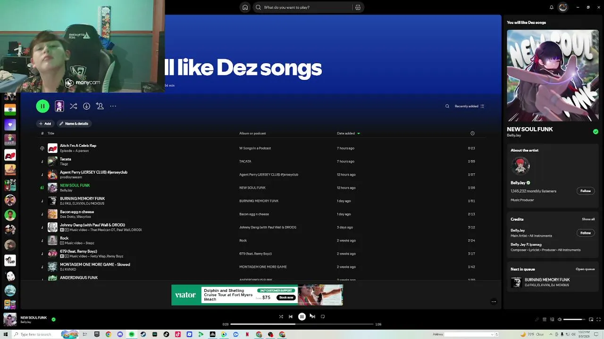This screenshot has width=604, height=339.
Task: Open the miniplayer
Action: click(x=591, y=320)
